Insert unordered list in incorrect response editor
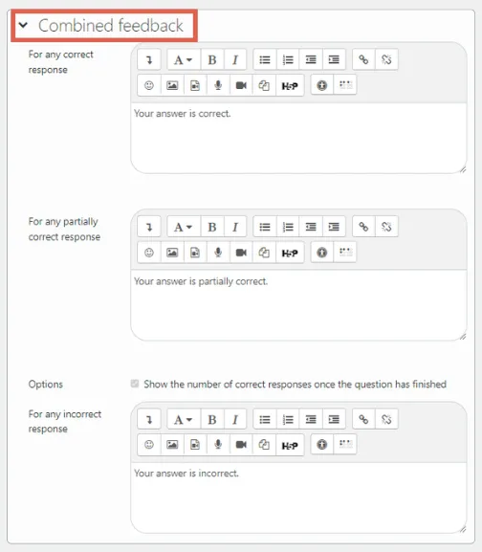482x552 pixels. click(x=265, y=420)
